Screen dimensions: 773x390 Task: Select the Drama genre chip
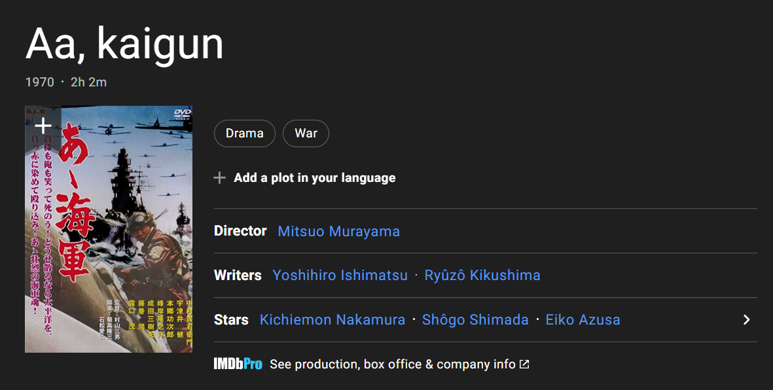244,133
